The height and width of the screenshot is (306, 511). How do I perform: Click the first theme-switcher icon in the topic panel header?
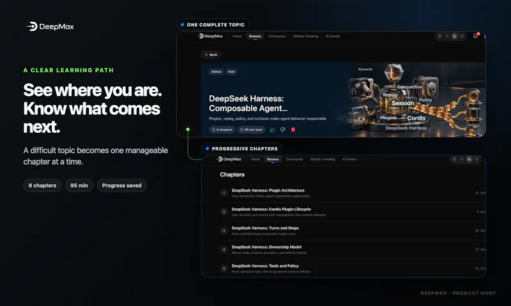click(439, 36)
